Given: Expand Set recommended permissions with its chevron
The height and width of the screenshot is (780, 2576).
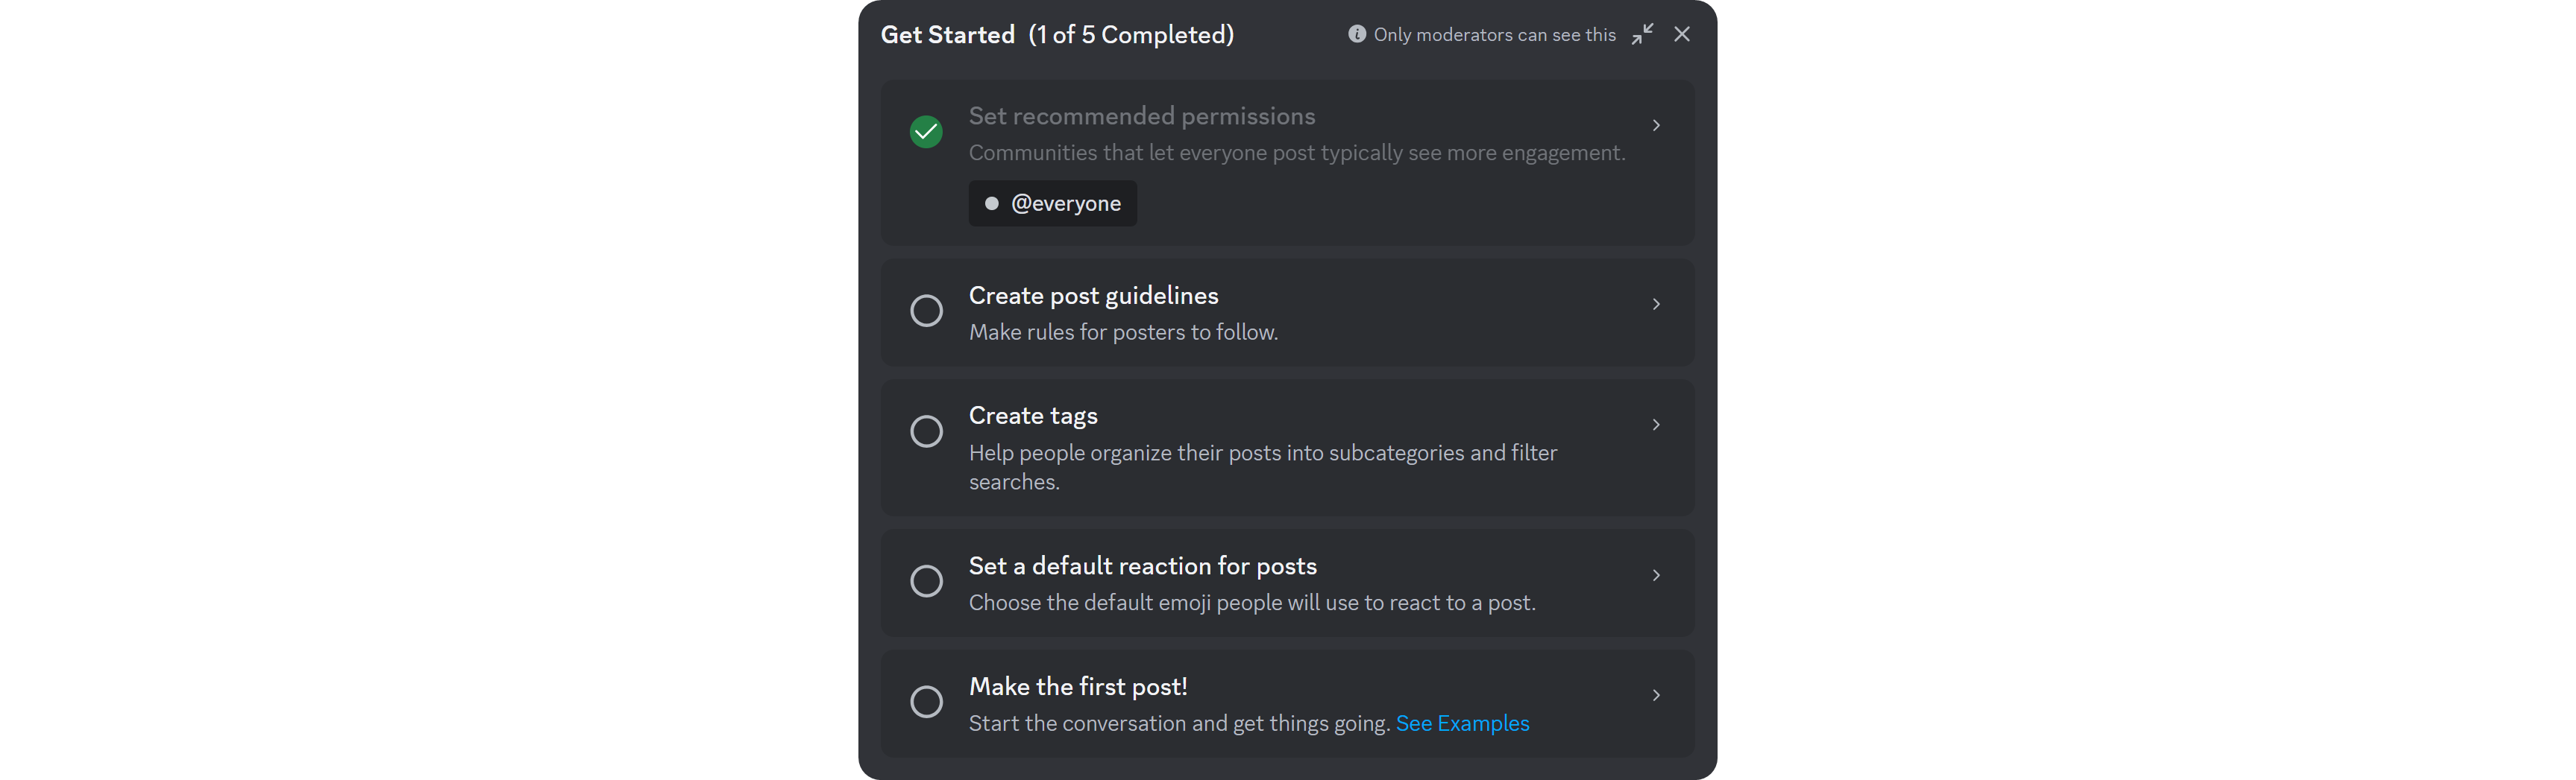Looking at the screenshot, I should click(1656, 125).
